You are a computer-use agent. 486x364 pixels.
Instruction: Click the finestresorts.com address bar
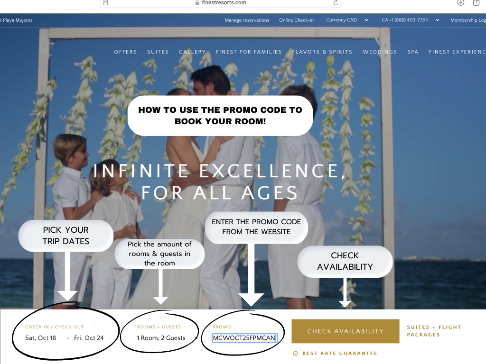point(220,3)
